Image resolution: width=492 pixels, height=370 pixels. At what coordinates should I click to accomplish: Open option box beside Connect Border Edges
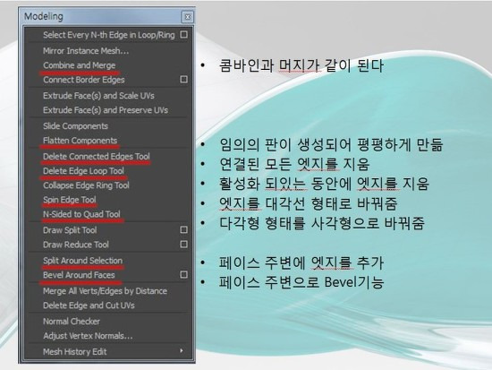(x=184, y=79)
